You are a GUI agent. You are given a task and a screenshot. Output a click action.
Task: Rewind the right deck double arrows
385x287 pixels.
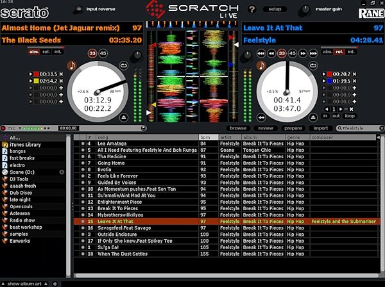[271, 53]
